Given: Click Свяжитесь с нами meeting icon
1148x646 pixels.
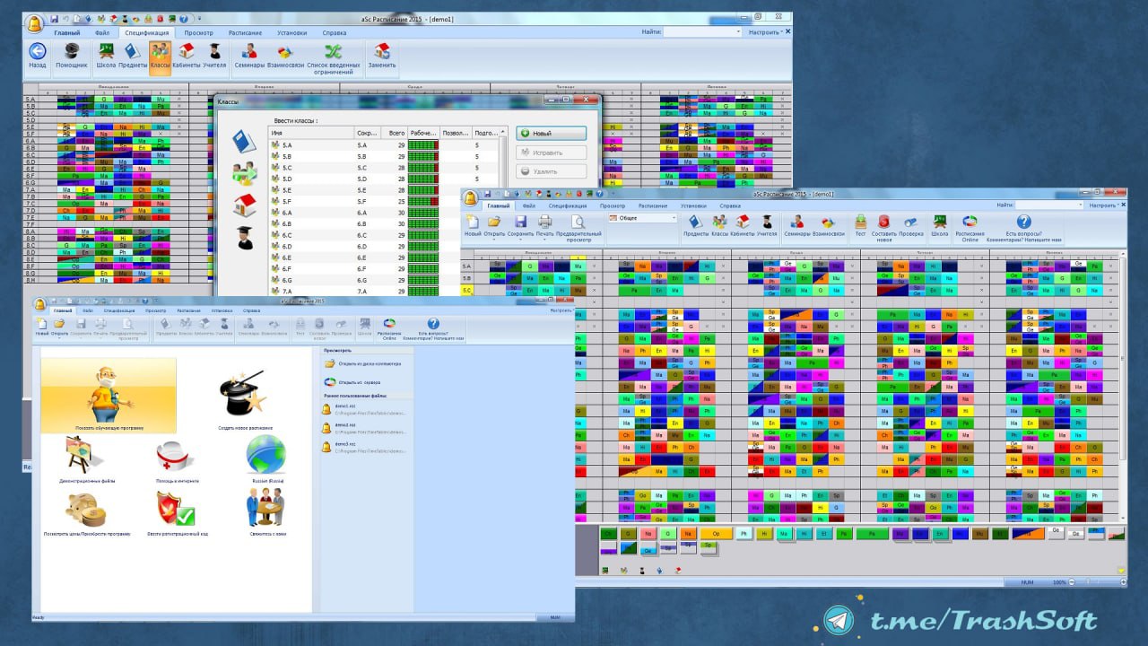Looking at the screenshot, I should click(x=265, y=508).
